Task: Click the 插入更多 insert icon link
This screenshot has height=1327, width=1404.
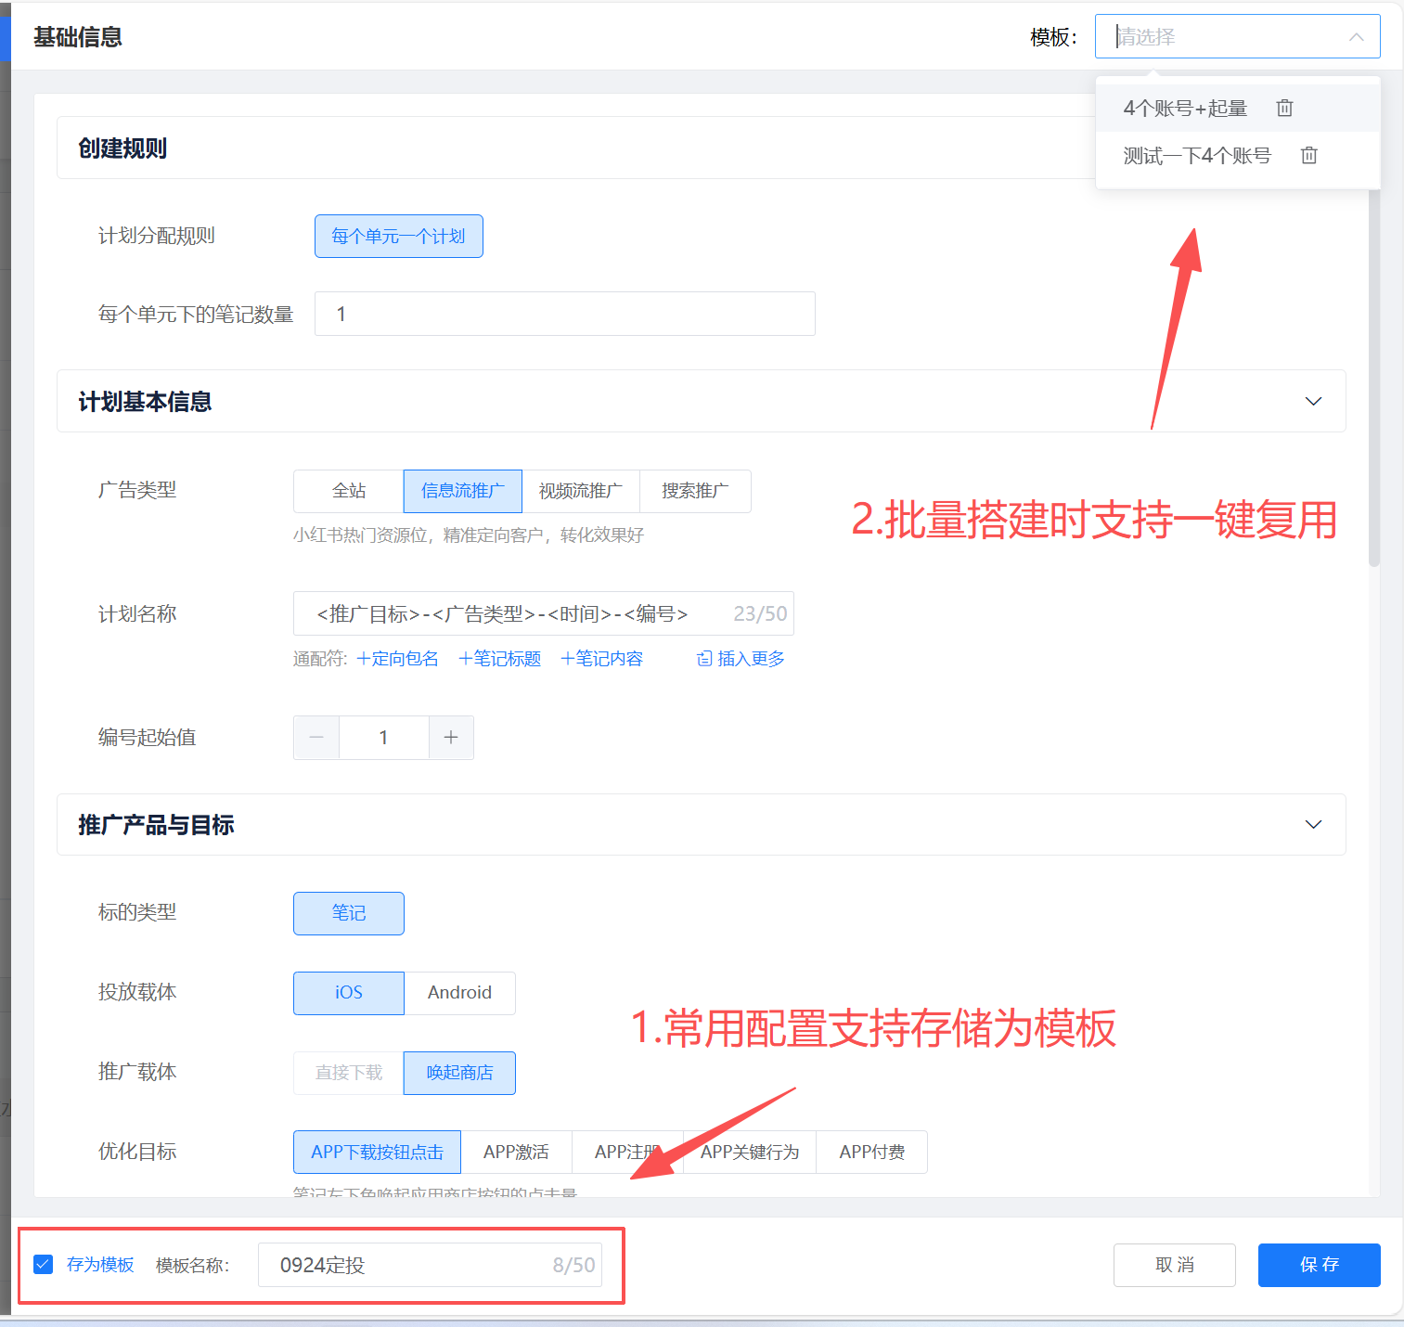Action: tap(741, 659)
